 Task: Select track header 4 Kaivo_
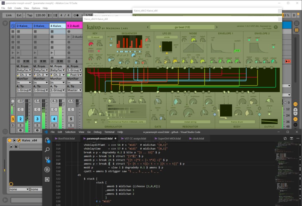(58, 26)
